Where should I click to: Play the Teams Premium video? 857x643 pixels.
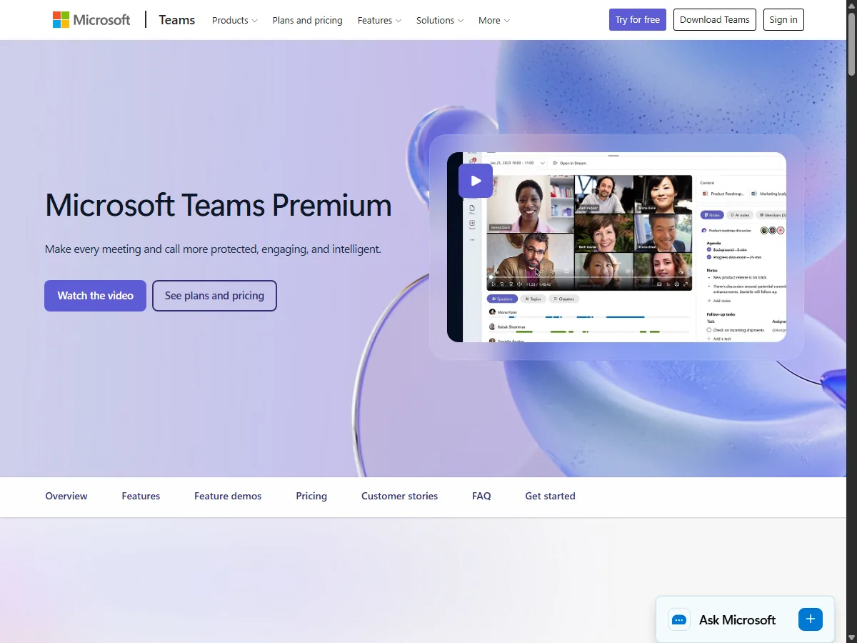tap(476, 181)
